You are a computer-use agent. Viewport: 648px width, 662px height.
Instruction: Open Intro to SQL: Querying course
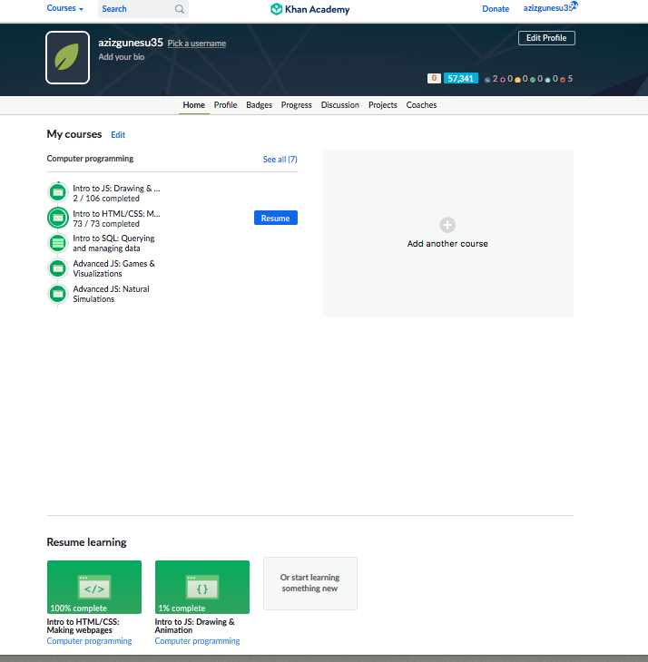[x=113, y=243]
